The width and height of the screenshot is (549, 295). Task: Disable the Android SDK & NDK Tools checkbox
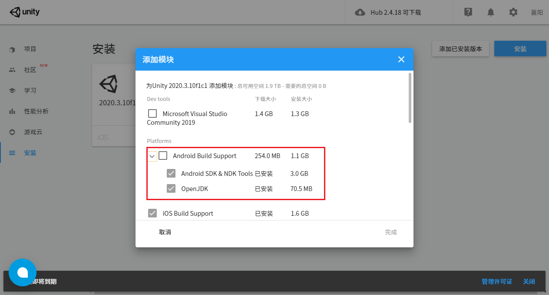[x=171, y=173]
